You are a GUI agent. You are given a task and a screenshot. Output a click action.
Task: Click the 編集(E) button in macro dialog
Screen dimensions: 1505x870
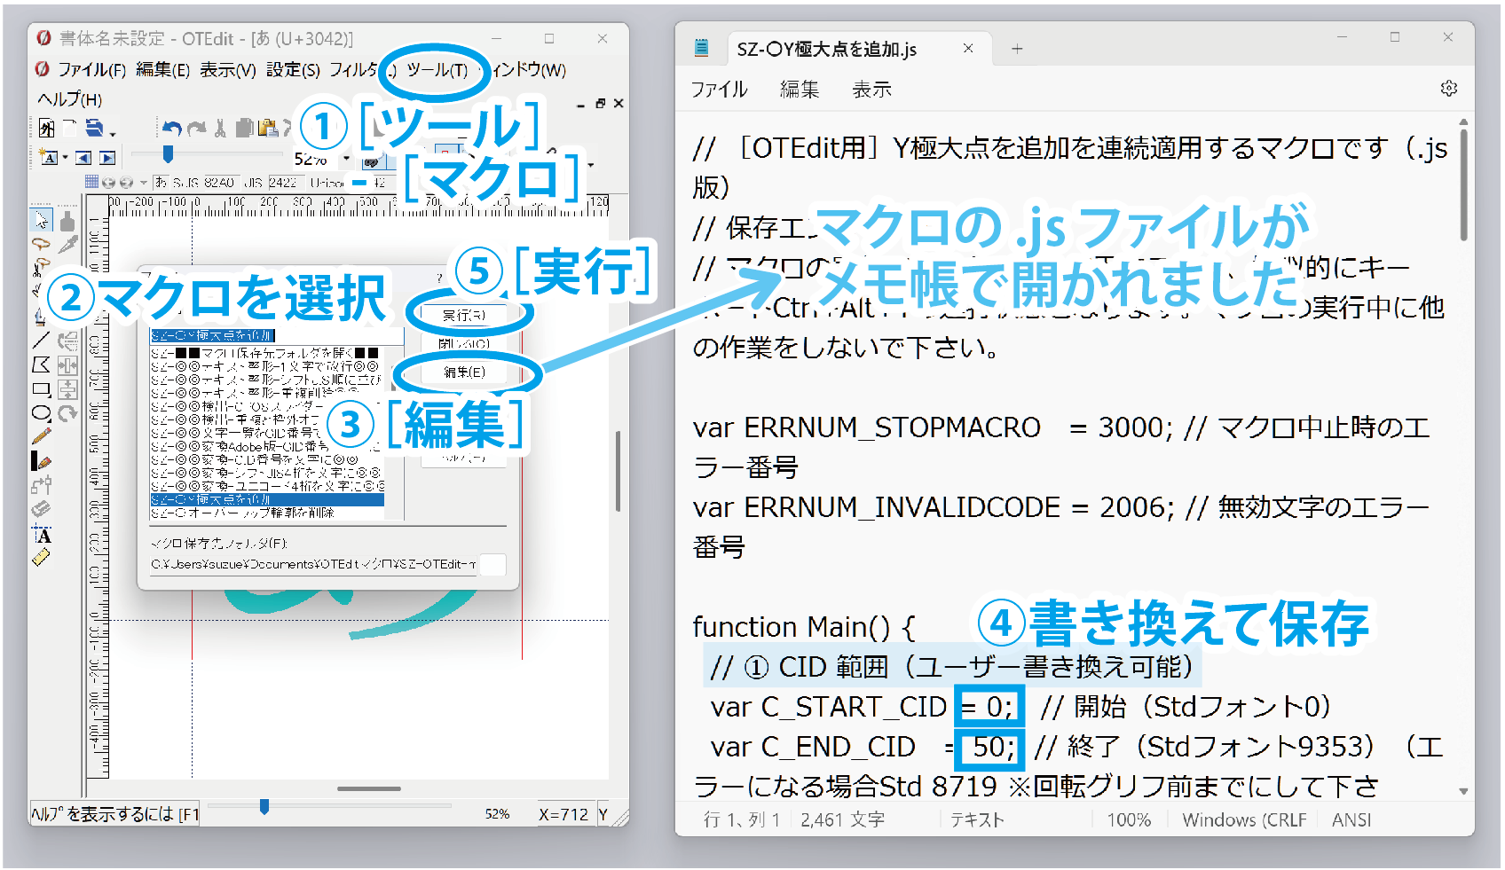pyautogui.click(x=464, y=372)
